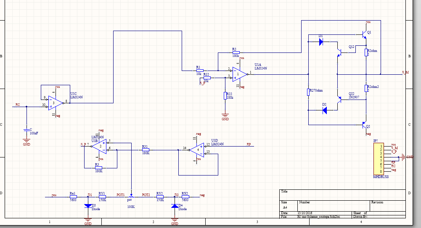The height and width of the screenshot is (228, 421).
Task: Click the A4 size value in title block
Action: click(x=285, y=207)
